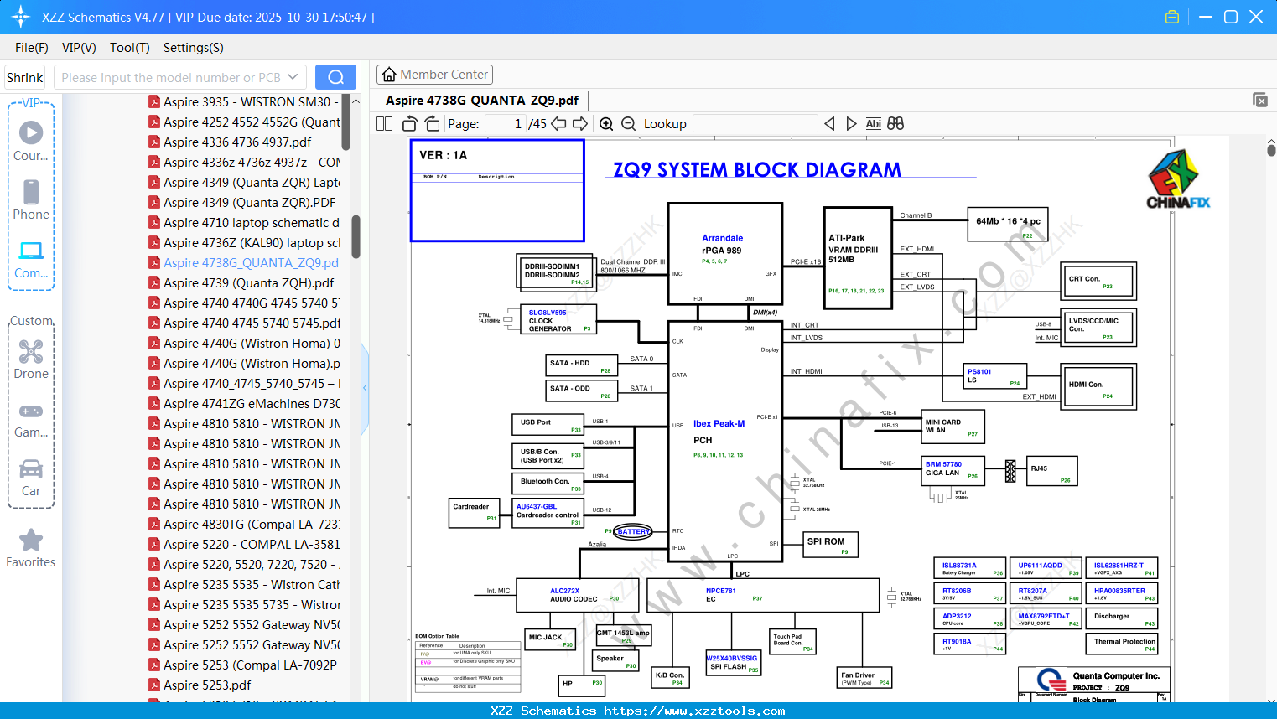Open Aspire 4739 (Quanta ZQH).pdf
Screen dimensions: 1277x719
(248, 282)
